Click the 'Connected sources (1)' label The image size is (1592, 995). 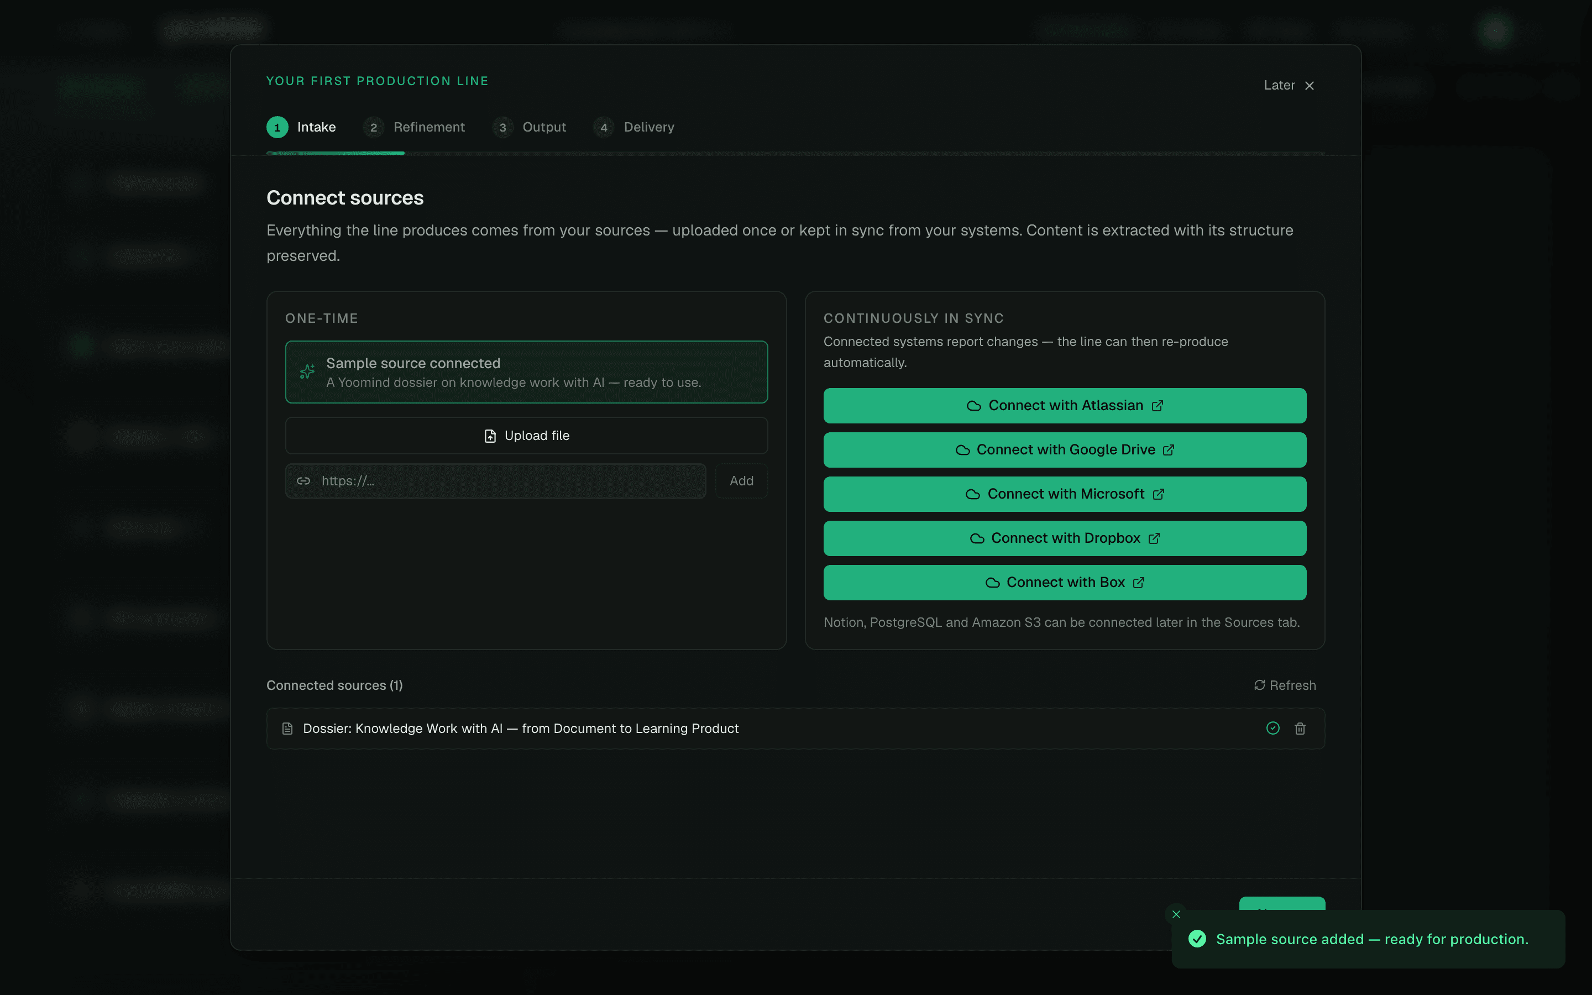coord(334,685)
